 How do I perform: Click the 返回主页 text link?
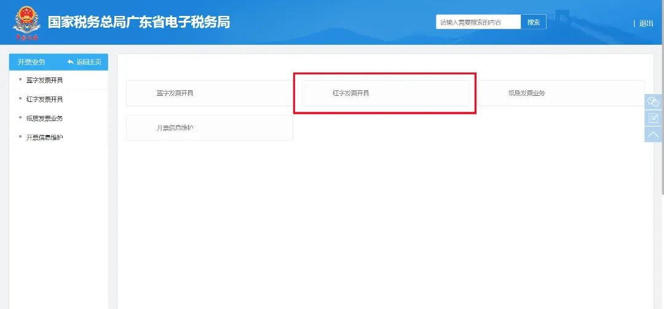[x=89, y=62]
